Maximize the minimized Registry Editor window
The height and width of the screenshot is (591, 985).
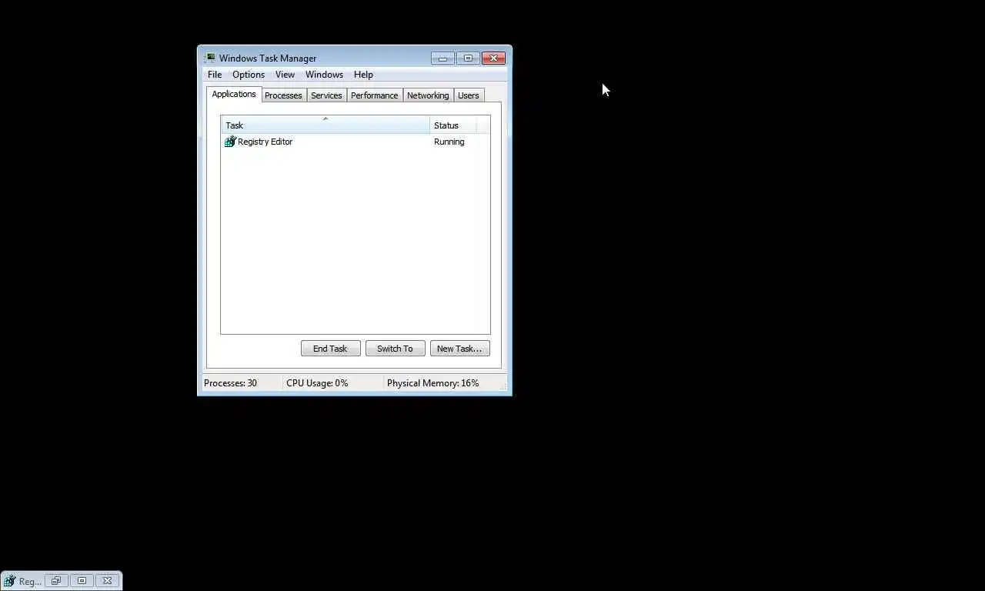[x=82, y=581]
